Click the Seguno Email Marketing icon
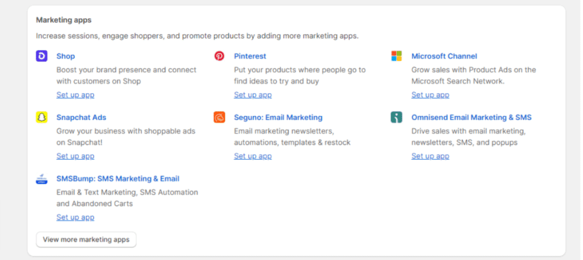This screenshot has width=583, height=260. (x=219, y=117)
